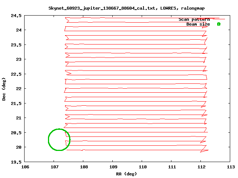
Task: Click the 106 RA axis tick label
Action: pyautogui.click(x=25, y=167)
